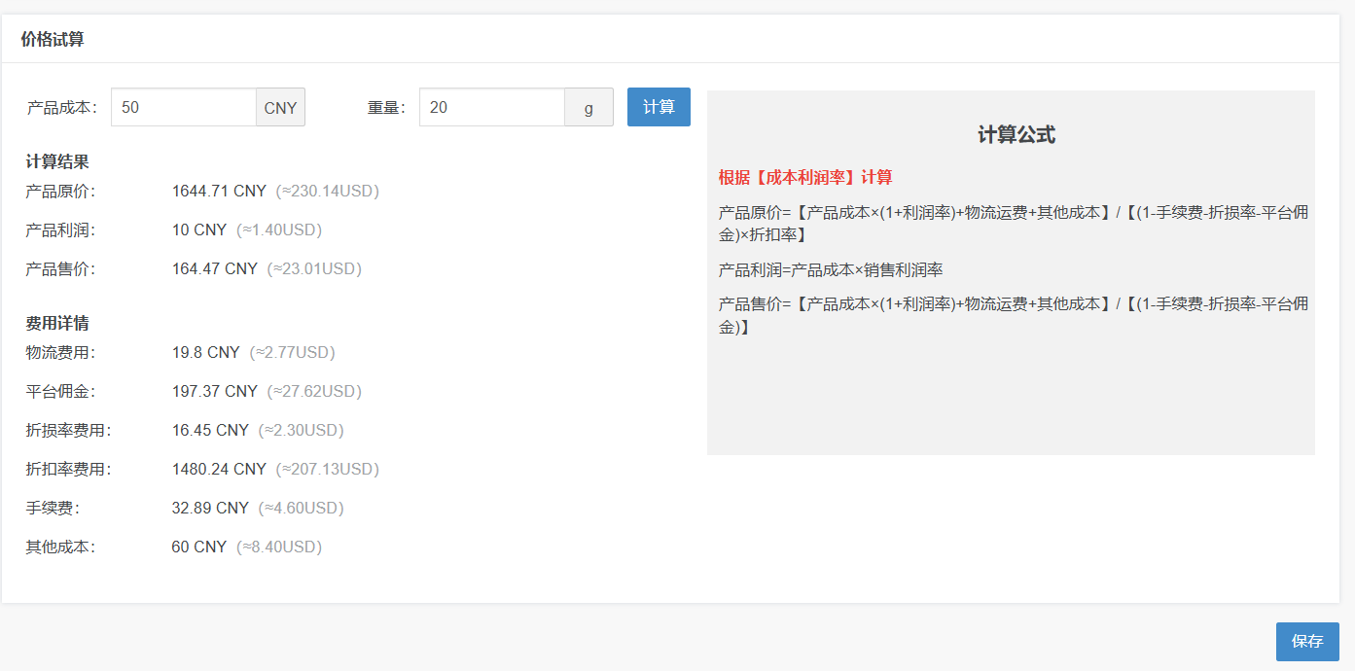Click the 保存 save button
The width and height of the screenshot is (1355, 671).
1306,642
